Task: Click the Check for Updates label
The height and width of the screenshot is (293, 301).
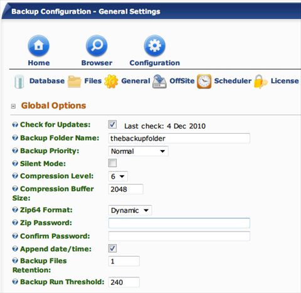Action: (55, 125)
